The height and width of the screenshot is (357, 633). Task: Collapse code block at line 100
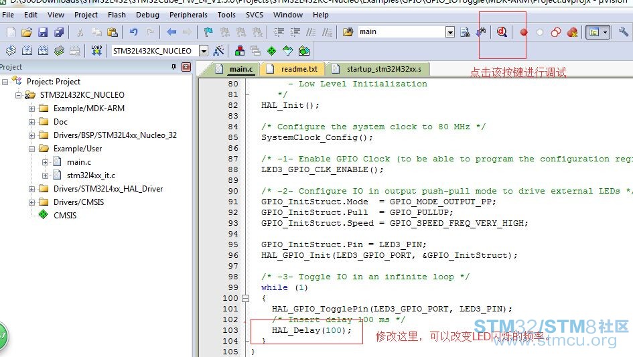click(x=245, y=299)
